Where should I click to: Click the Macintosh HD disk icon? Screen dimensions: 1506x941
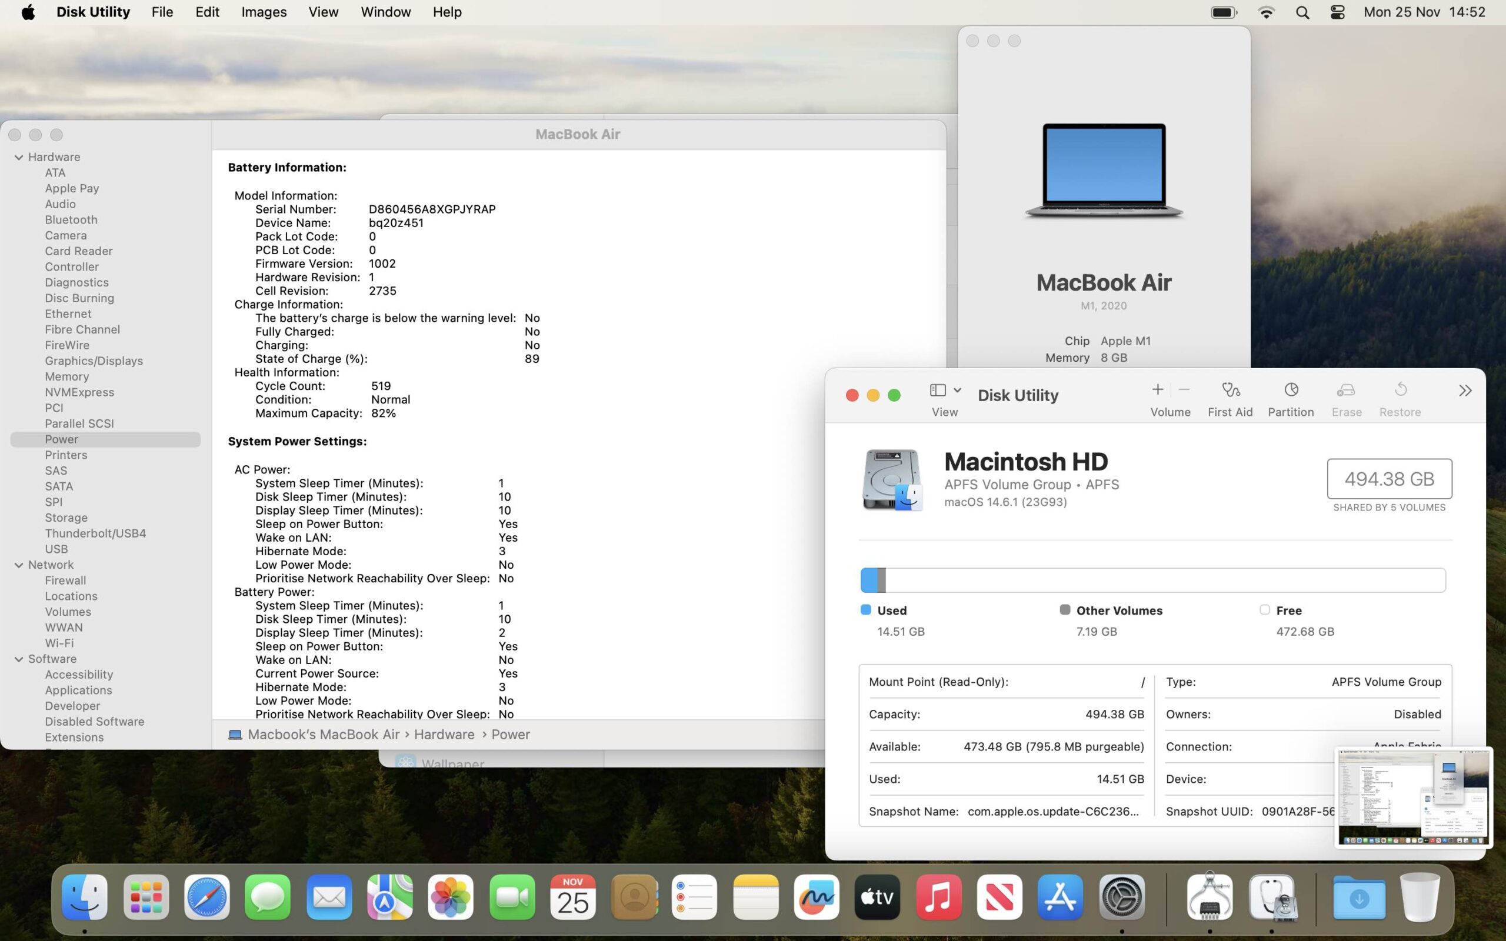click(892, 480)
